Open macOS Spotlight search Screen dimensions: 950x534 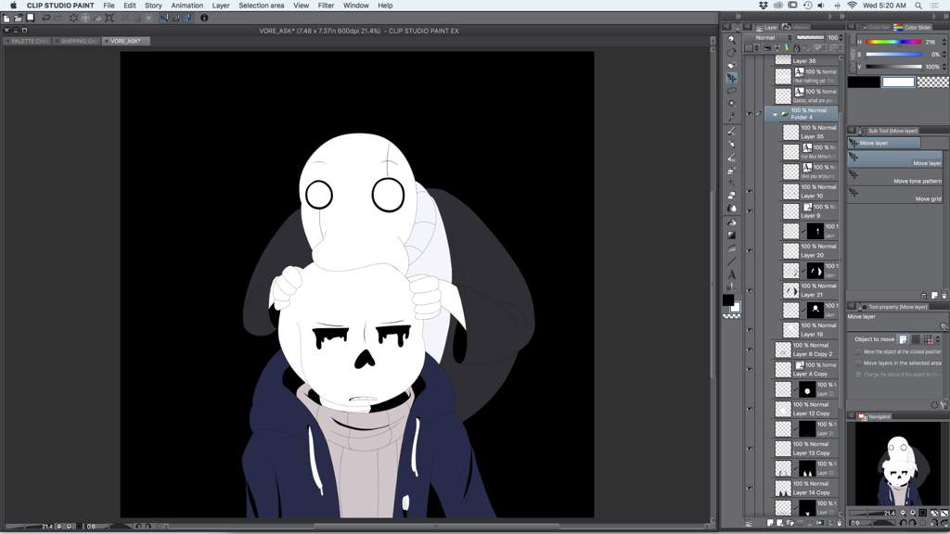(918, 6)
